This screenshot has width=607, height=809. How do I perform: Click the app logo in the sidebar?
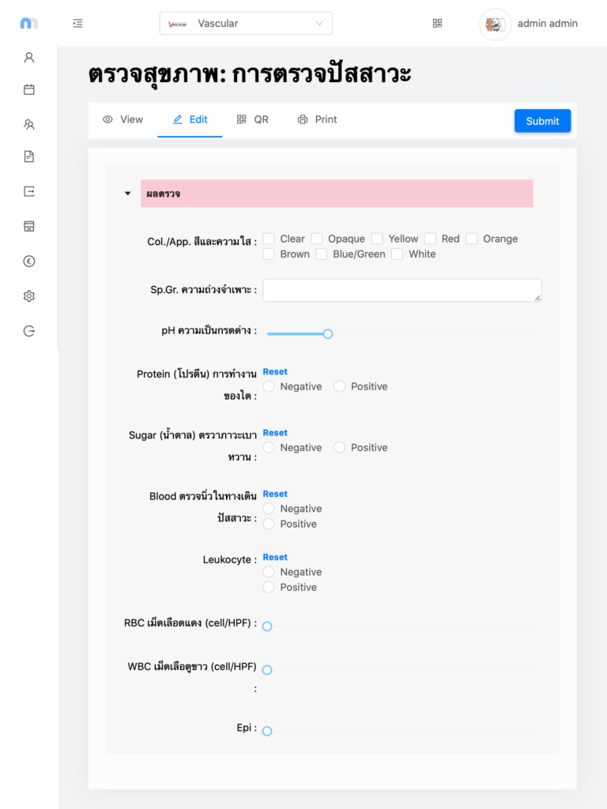coord(29,23)
